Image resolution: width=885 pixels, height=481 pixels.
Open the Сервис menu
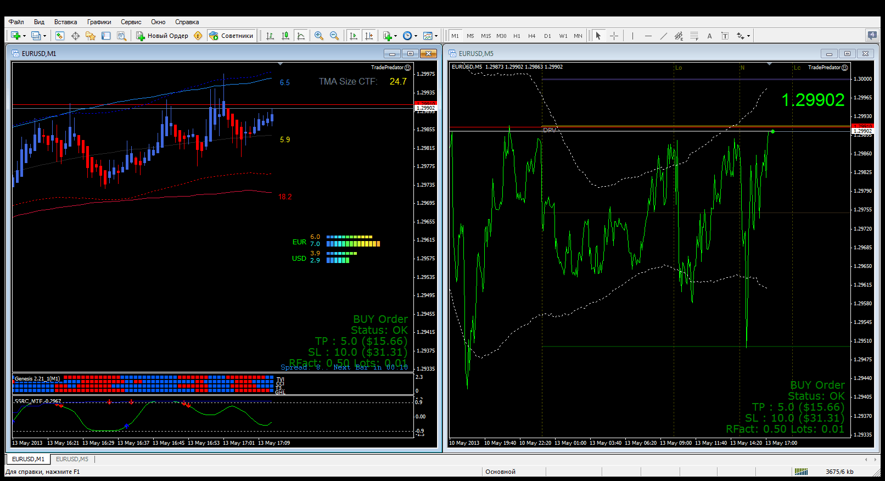131,22
